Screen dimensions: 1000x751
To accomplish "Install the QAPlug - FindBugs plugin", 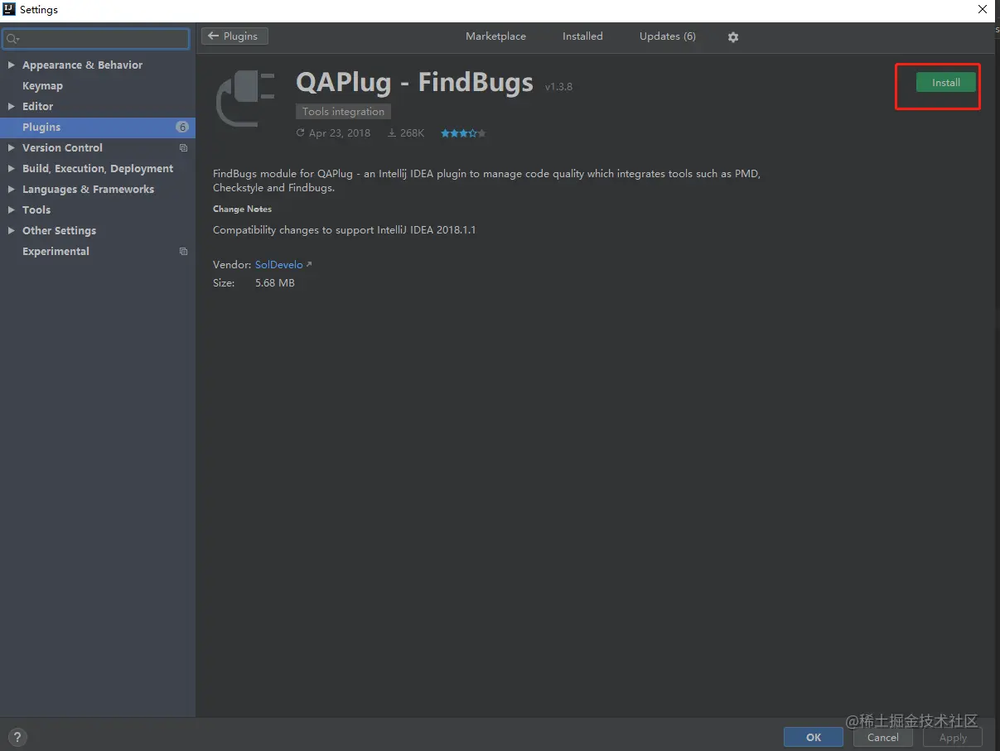I will point(946,83).
